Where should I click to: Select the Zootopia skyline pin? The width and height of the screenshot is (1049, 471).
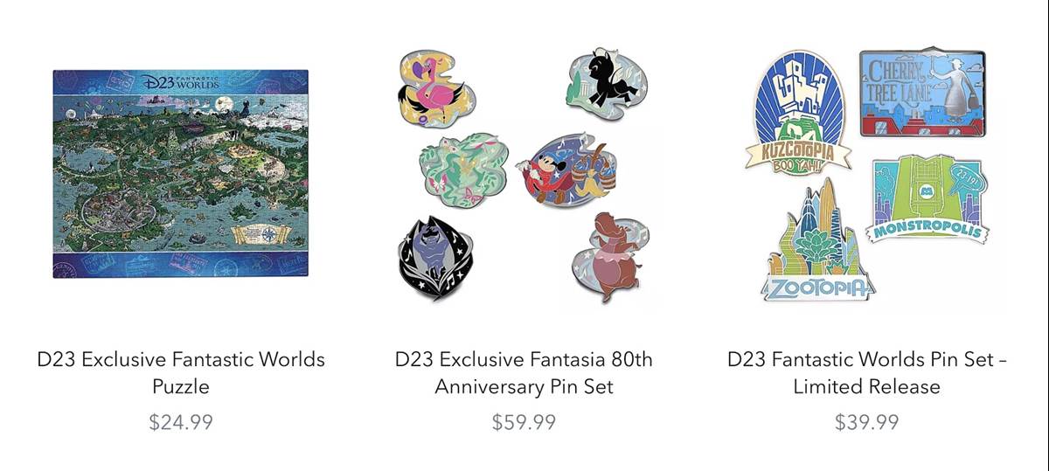point(817,240)
